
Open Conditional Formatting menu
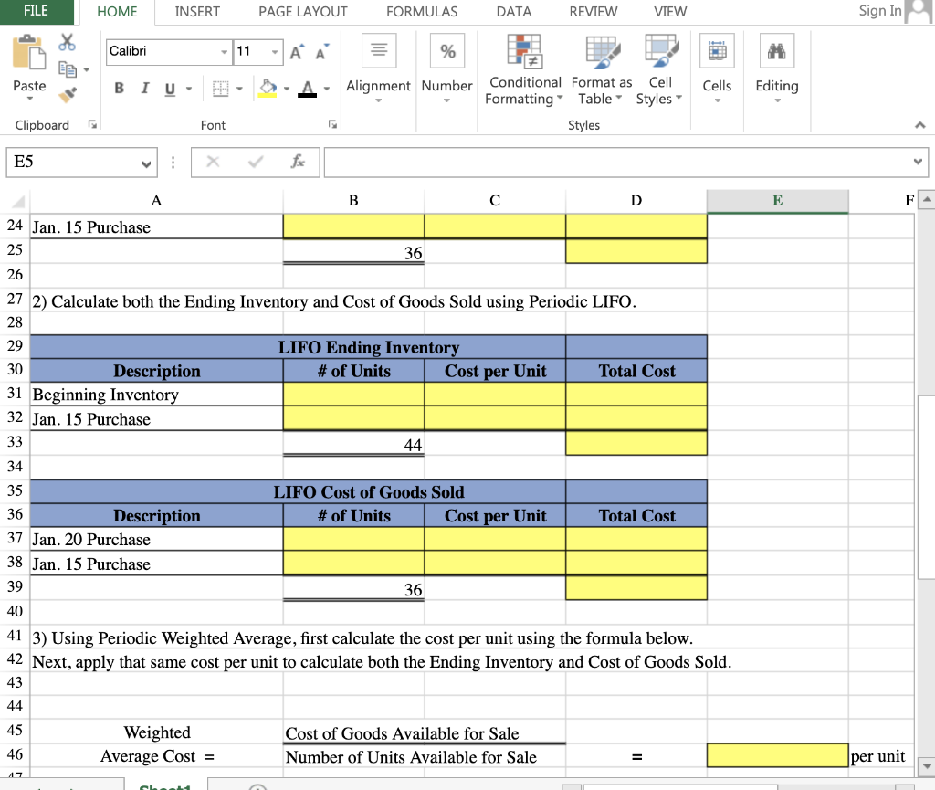523,69
